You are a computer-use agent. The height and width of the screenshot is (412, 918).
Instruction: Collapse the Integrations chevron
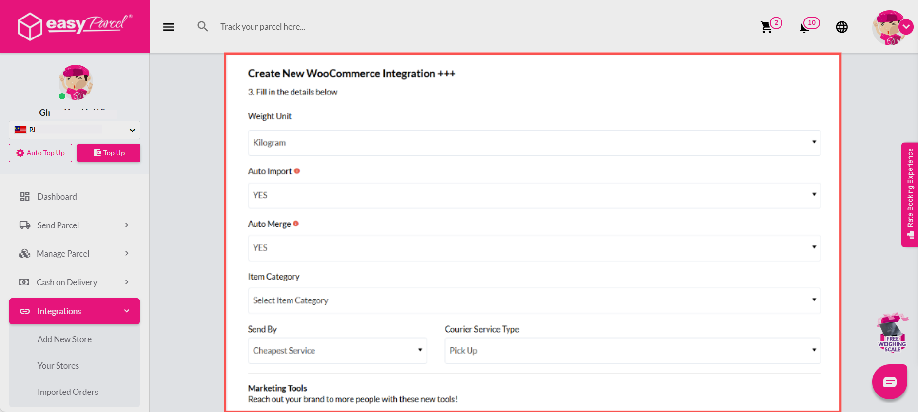tap(127, 311)
